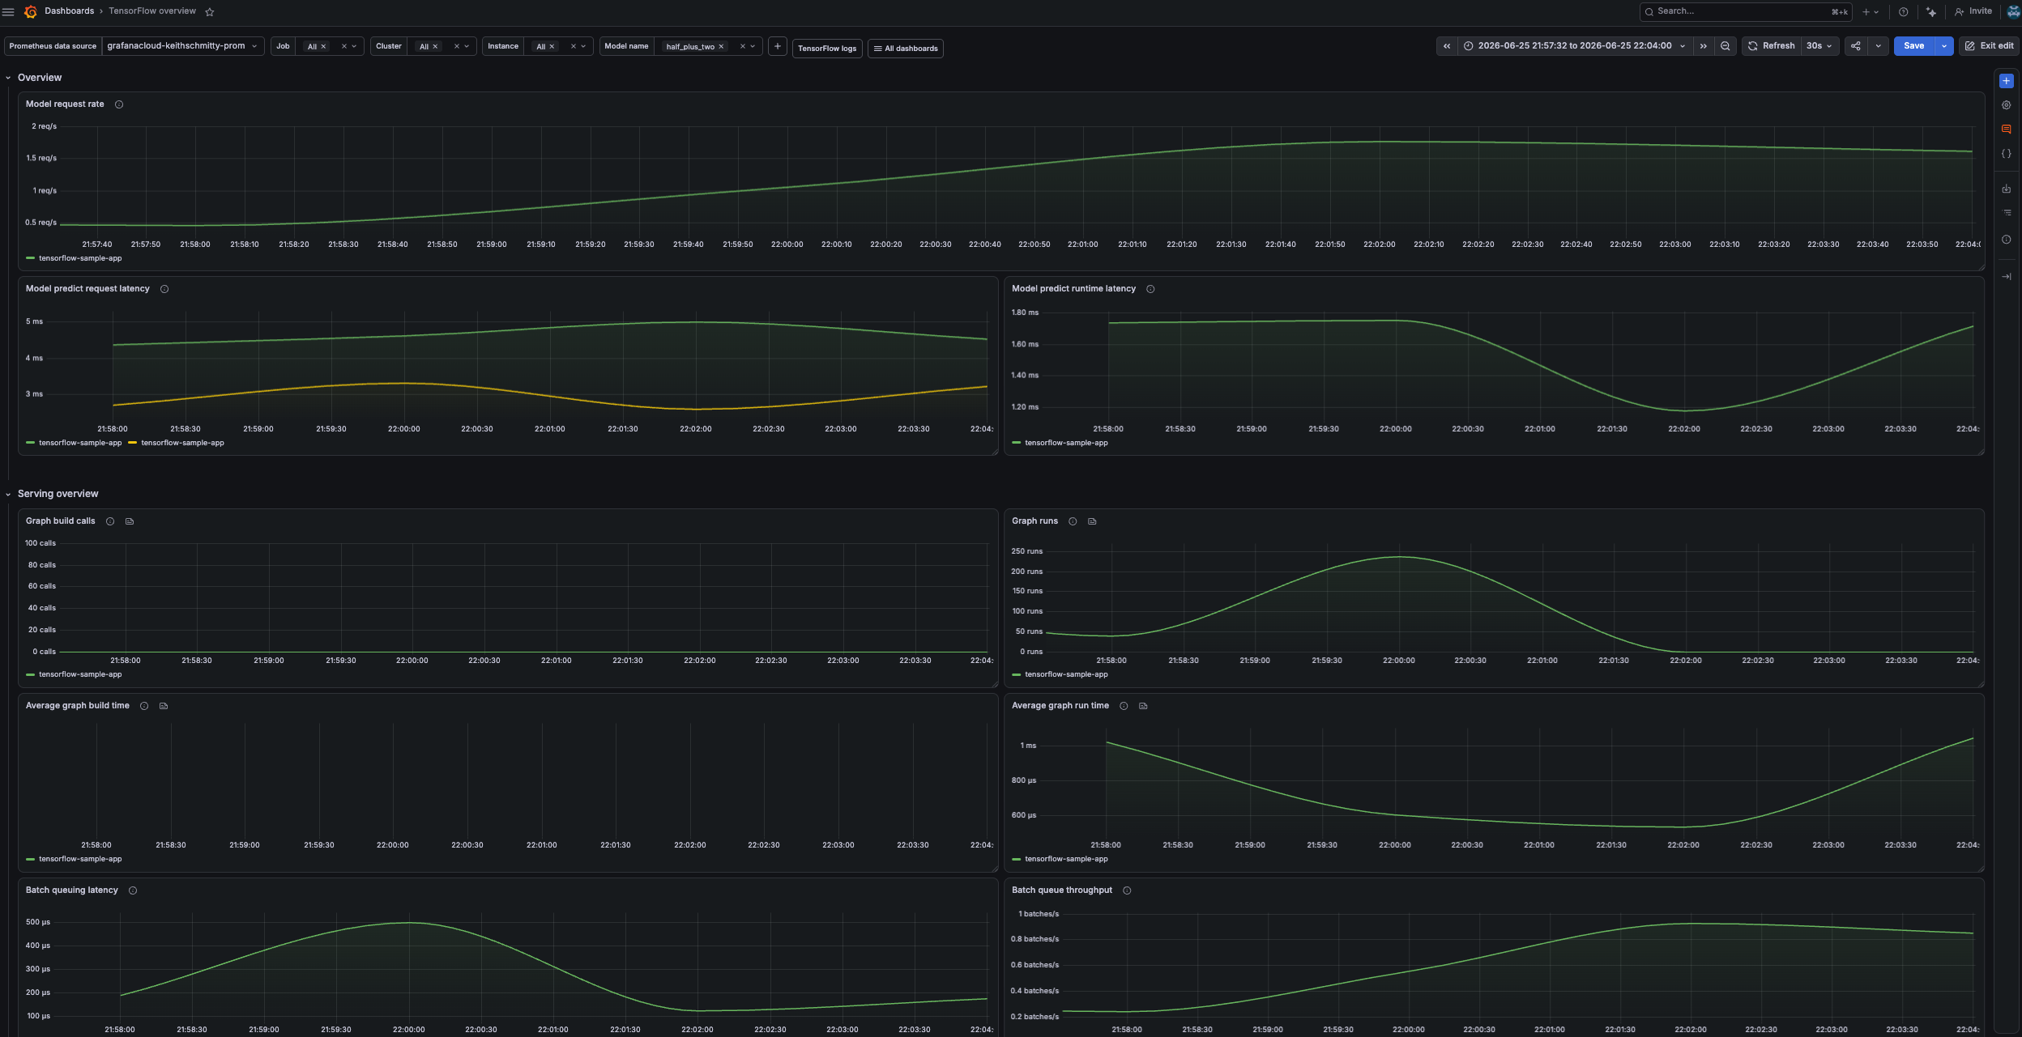Screen dimensions: 2022x1037
Task: Open TensorFlow logs link
Action: pyautogui.click(x=827, y=49)
